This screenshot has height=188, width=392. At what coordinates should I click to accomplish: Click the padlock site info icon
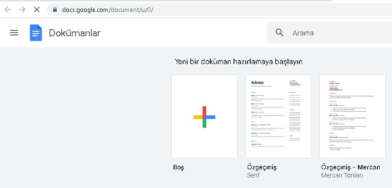(x=55, y=10)
